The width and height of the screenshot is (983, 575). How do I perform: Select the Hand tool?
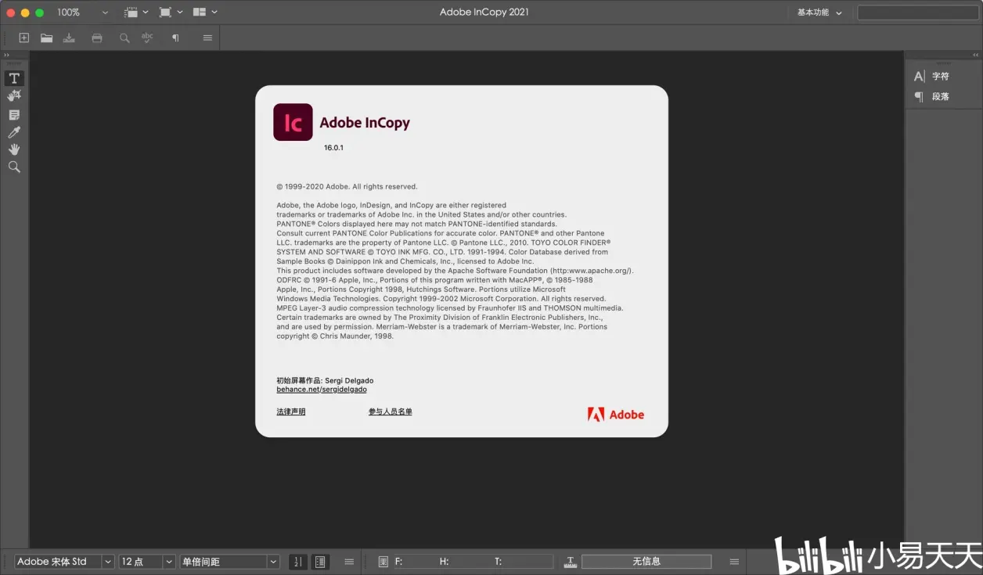pos(14,149)
